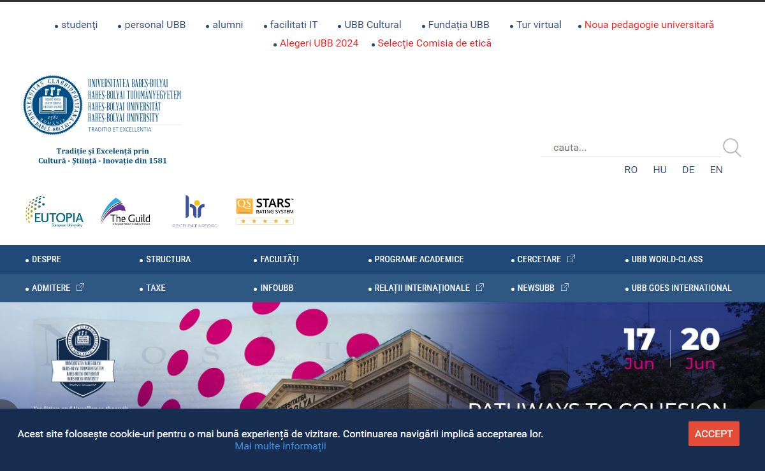
Task: Open the FACULTĂȚI menu
Action: 279,260
